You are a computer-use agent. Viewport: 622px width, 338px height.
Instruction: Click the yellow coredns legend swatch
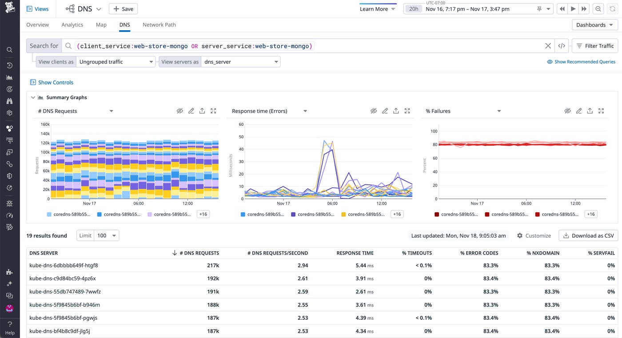click(343, 214)
